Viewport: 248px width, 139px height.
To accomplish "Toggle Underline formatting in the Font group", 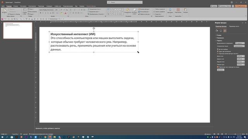I will click(x=46, y=13).
